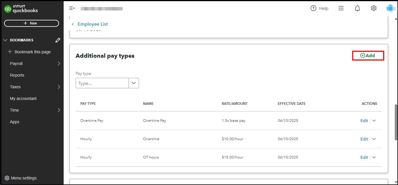The height and width of the screenshot is (185, 398).
Task: Click the Menu settings gear
Action: point(7,178)
